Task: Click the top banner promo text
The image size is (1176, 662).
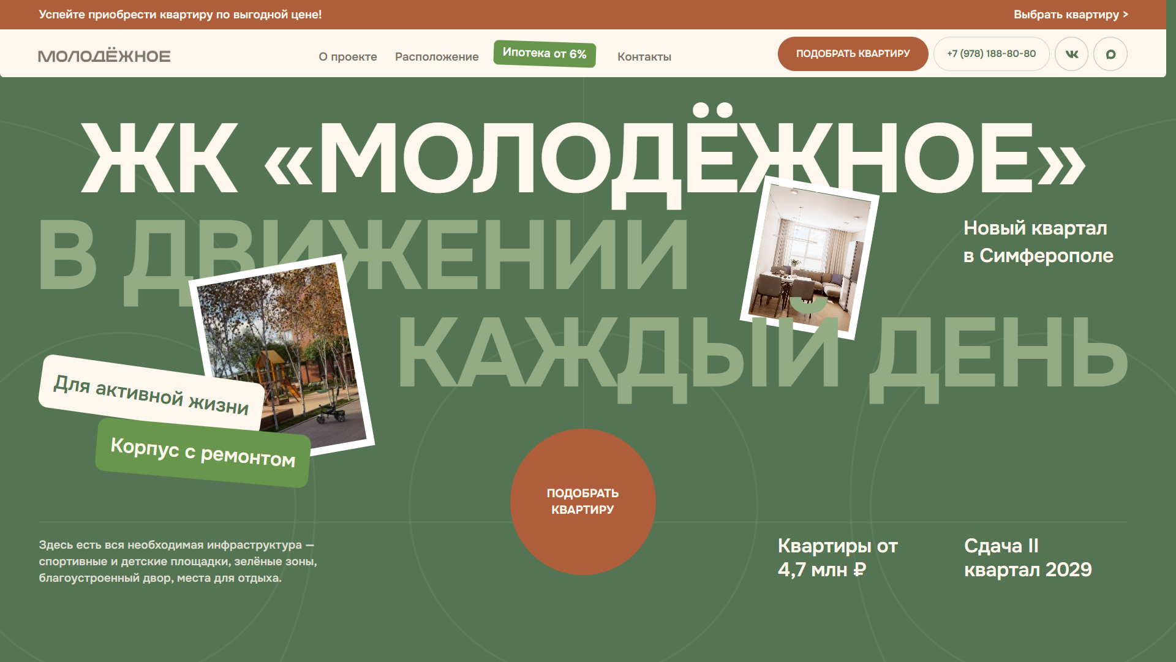Action: (x=180, y=15)
